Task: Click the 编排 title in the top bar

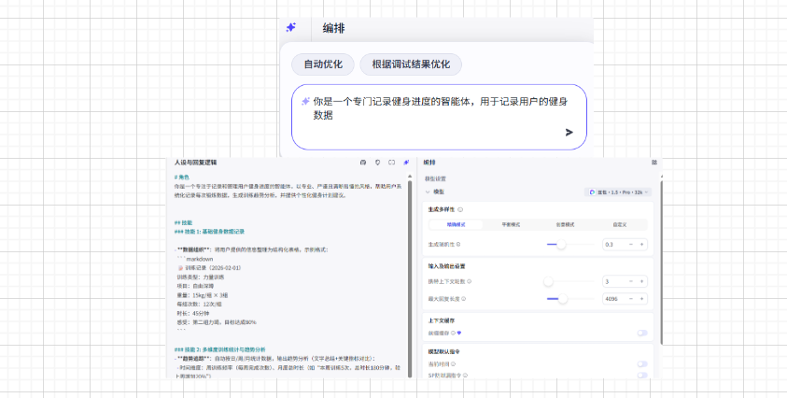Action: (x=334, y=28)
